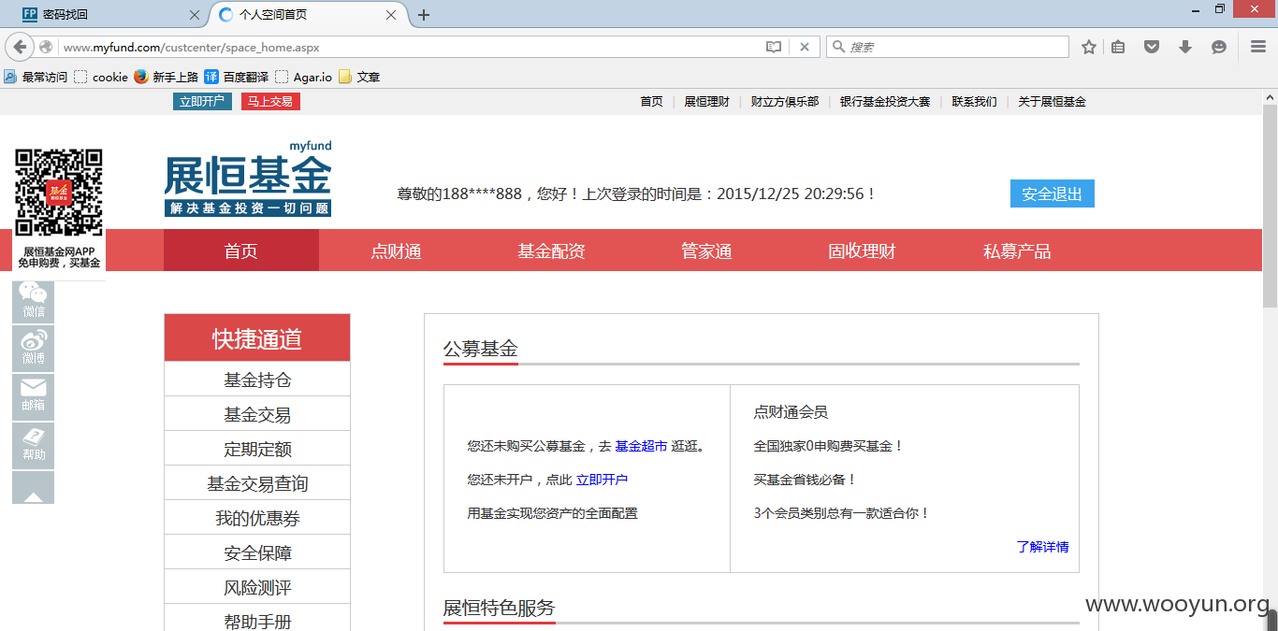Image resolution: width=1278 pixels, height=631 pixels.
Task: Select 点财通 navigation item
Action: pyautogui.click(x=397, y=251)
